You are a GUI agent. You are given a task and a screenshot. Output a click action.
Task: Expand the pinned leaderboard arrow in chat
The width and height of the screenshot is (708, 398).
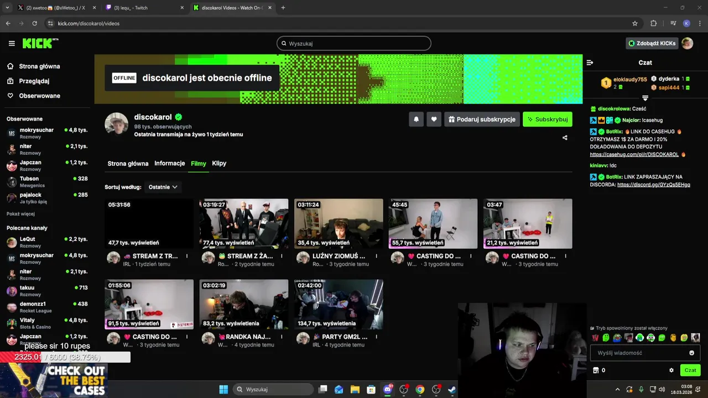click(645, 98)
